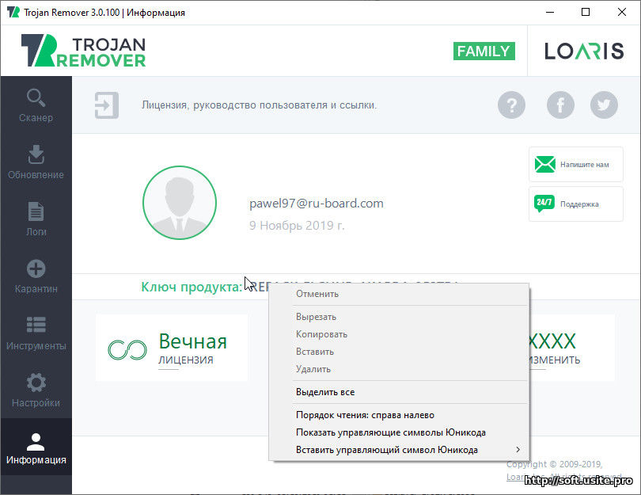
Task: Click the ИЗМЕНИТЬ license link
Action: [x=554, y=360]
